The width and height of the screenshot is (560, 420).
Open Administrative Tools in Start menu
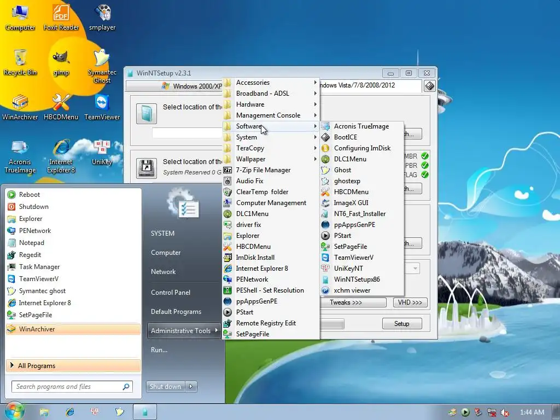pos(184,331)
